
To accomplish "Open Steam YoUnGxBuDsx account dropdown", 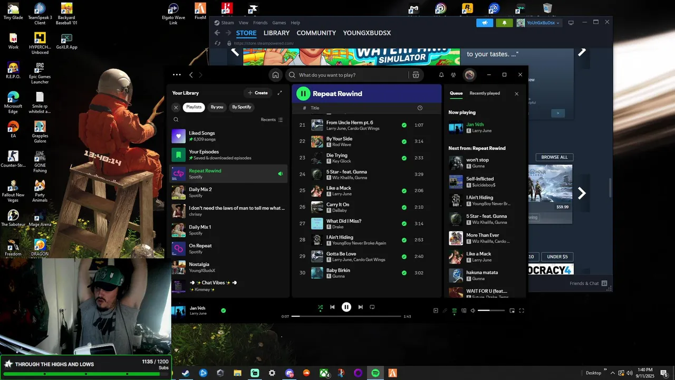I will pyautogui.click(x=539, y=23).
